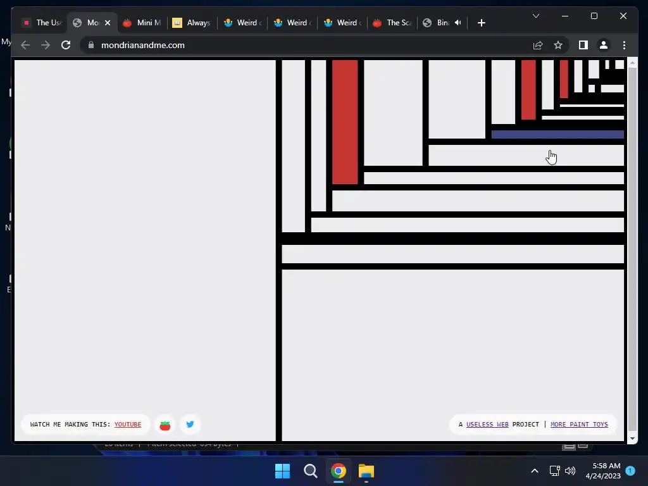Share this page using the share icon
Image resolution: width=648 pixels, height=486 pixels.
pyautogui.click(x=538, y=45)
